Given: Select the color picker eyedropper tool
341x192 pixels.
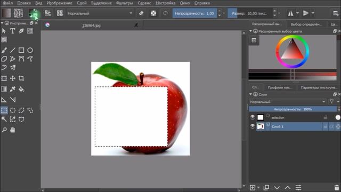Looking at the screenshot, I should click(x=13, y=89).
